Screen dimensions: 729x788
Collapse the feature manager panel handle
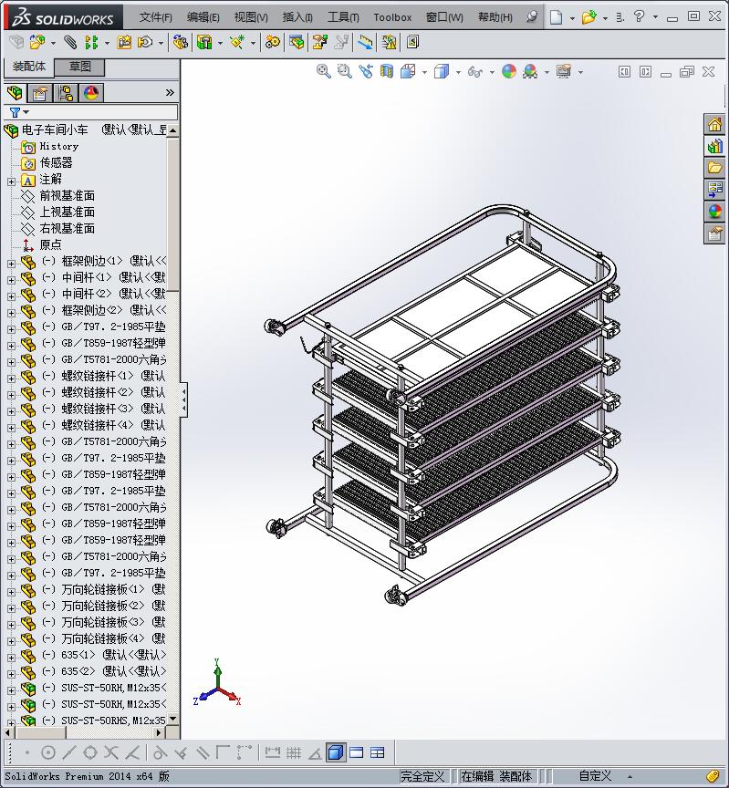183,399
